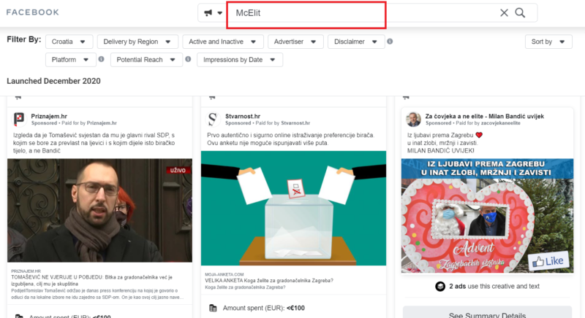This screenshot has width=585, height=318.
Task: Click Paid for by zacovjekaneelite text
Action: [488, 123]
